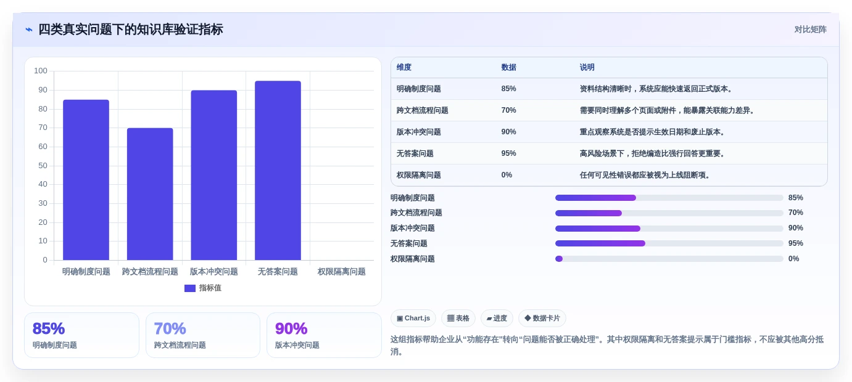Click the 95% value beside progress bar
852x382 pixels.
tap(796, 243)
